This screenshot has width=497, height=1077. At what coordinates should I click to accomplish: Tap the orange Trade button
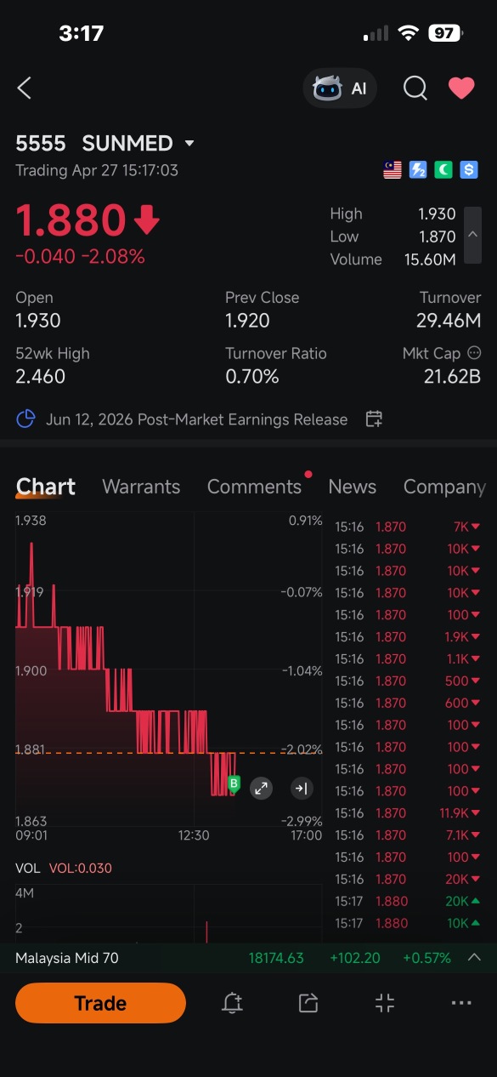coord(100,1003)
